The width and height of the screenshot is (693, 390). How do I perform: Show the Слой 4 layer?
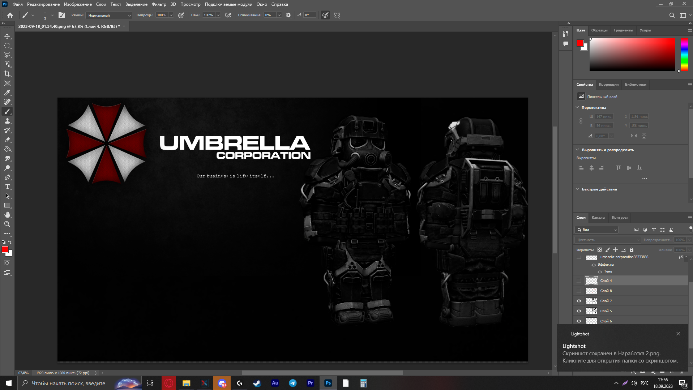pos(579,280)
